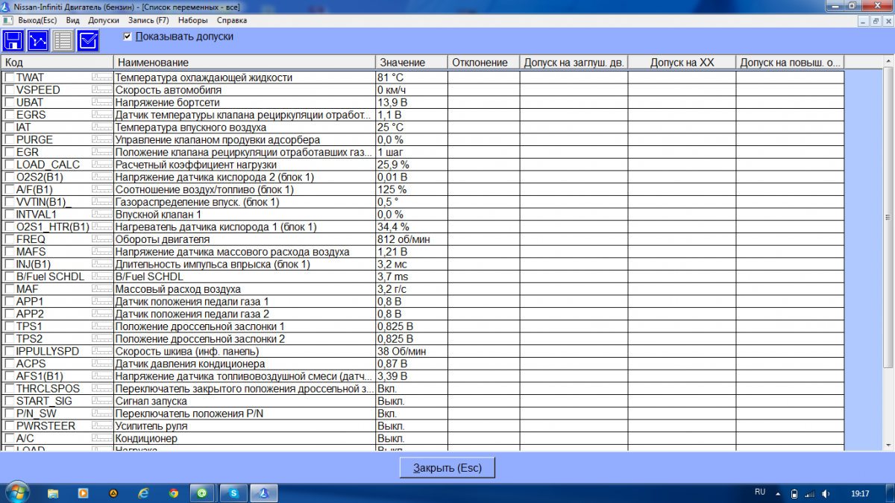The image size is (895, 503).
Task: Select 'Температура охлаждающей жидкости' name cell
Action: tap(245, 77)
